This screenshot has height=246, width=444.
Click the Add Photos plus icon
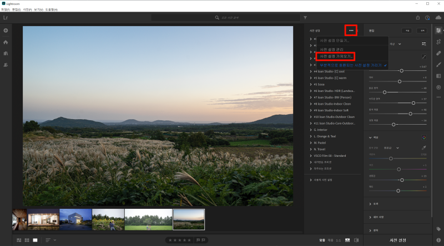6,30
